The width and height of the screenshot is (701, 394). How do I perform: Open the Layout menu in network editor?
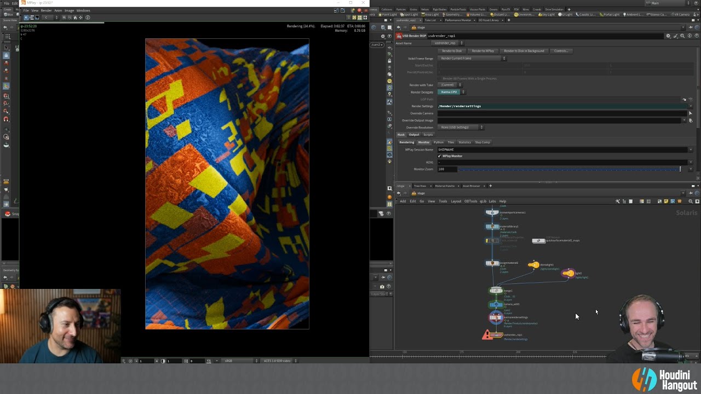[456, 201]
